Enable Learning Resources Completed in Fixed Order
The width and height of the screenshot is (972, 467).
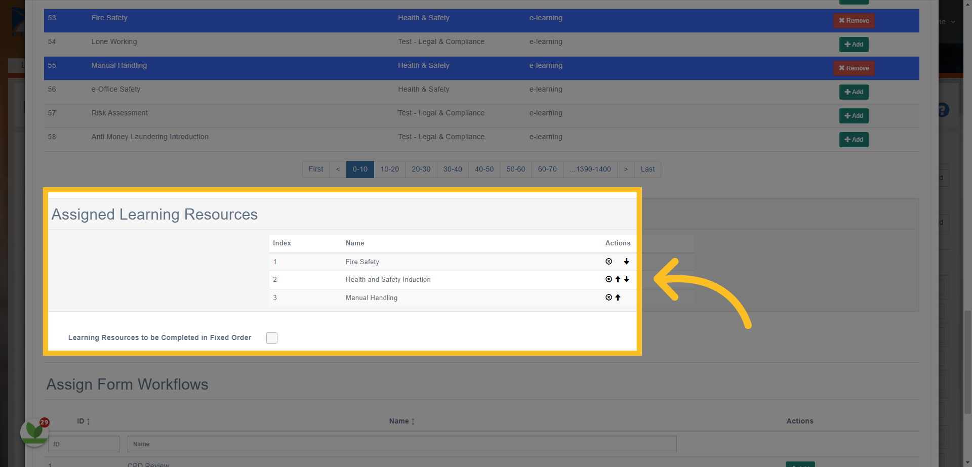pos(272,338)
